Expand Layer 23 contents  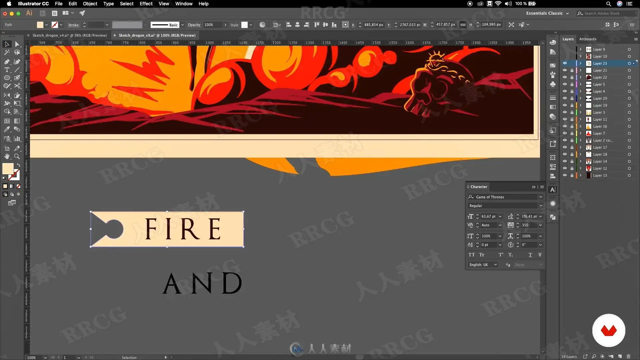[580, 63]
